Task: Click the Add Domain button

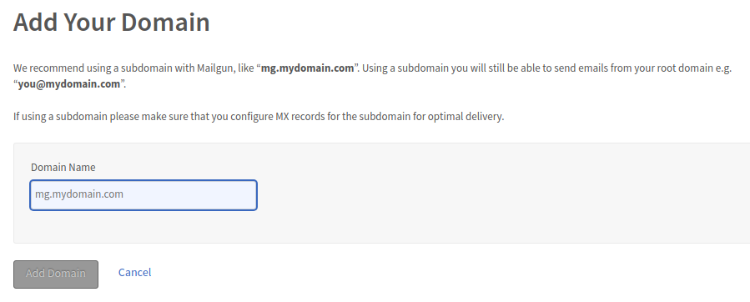Action: click(56, 274)
